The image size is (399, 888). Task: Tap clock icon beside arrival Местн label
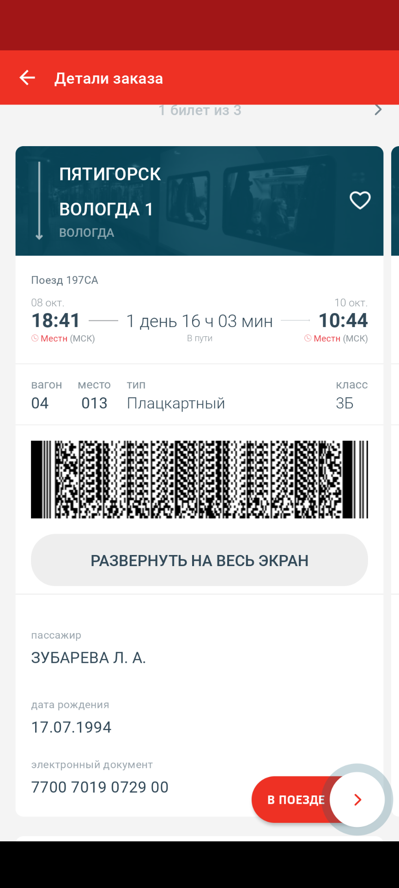308,339
